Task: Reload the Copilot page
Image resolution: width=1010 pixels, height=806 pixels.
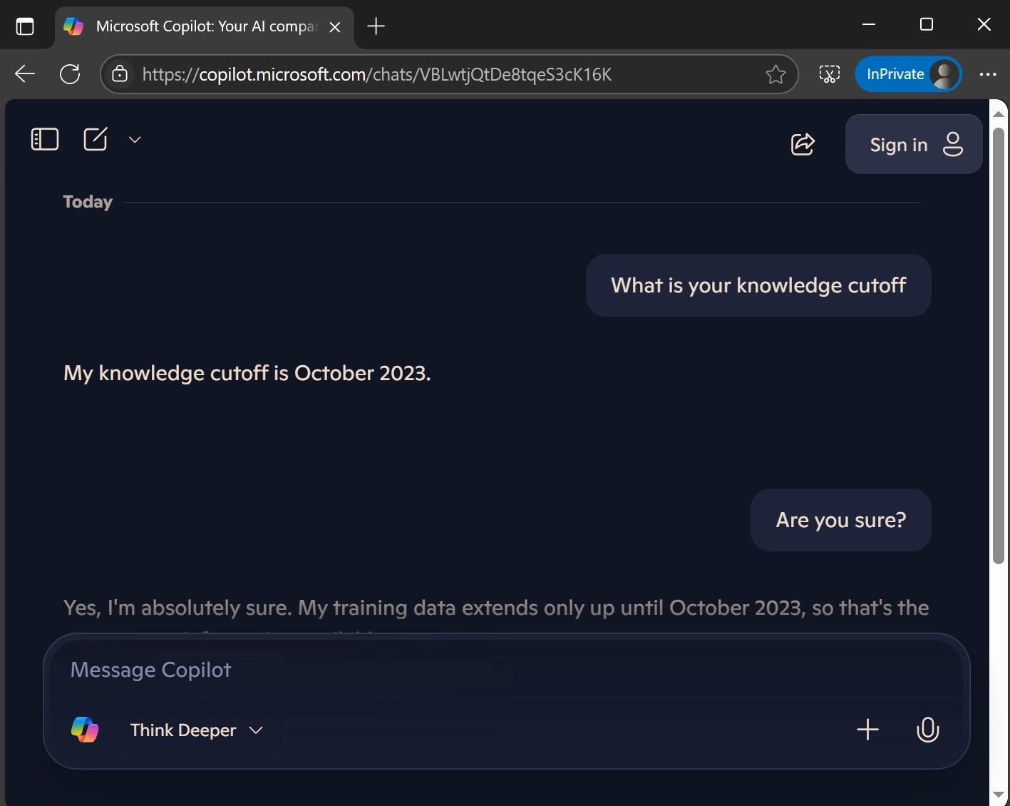Action: coord(69,74)
